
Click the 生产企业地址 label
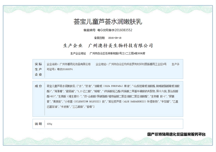tap(78, 53)
